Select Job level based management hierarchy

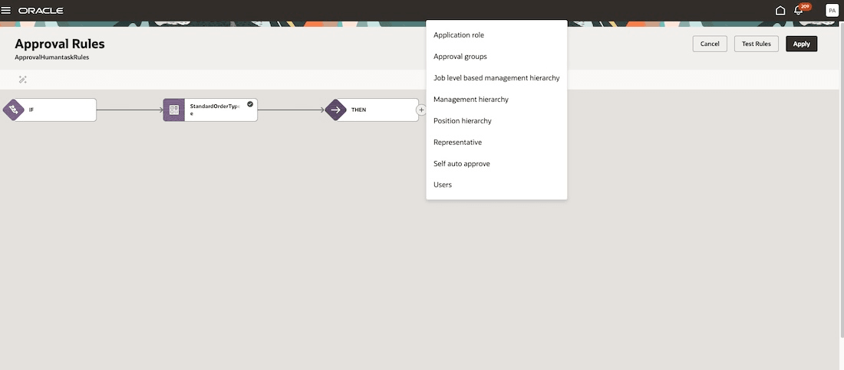tap(496, 78)
